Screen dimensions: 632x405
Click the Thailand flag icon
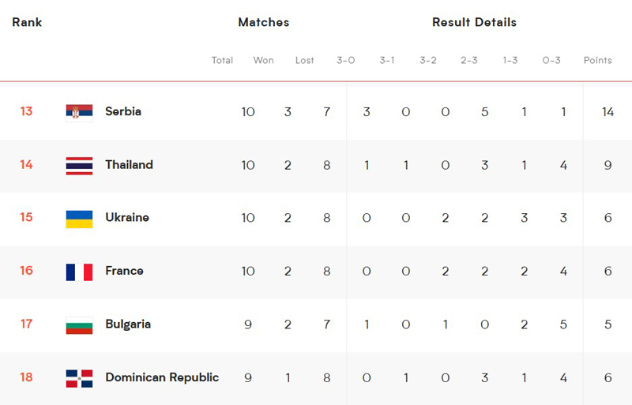coord(79,166)
